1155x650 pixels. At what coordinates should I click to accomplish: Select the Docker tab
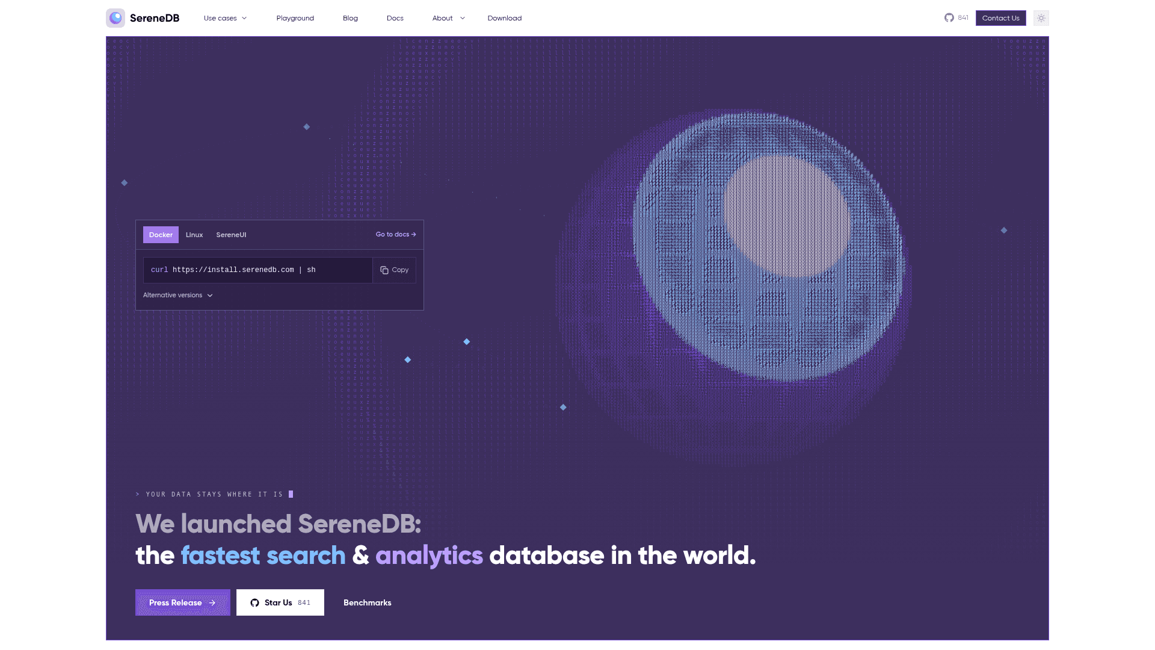161,235
